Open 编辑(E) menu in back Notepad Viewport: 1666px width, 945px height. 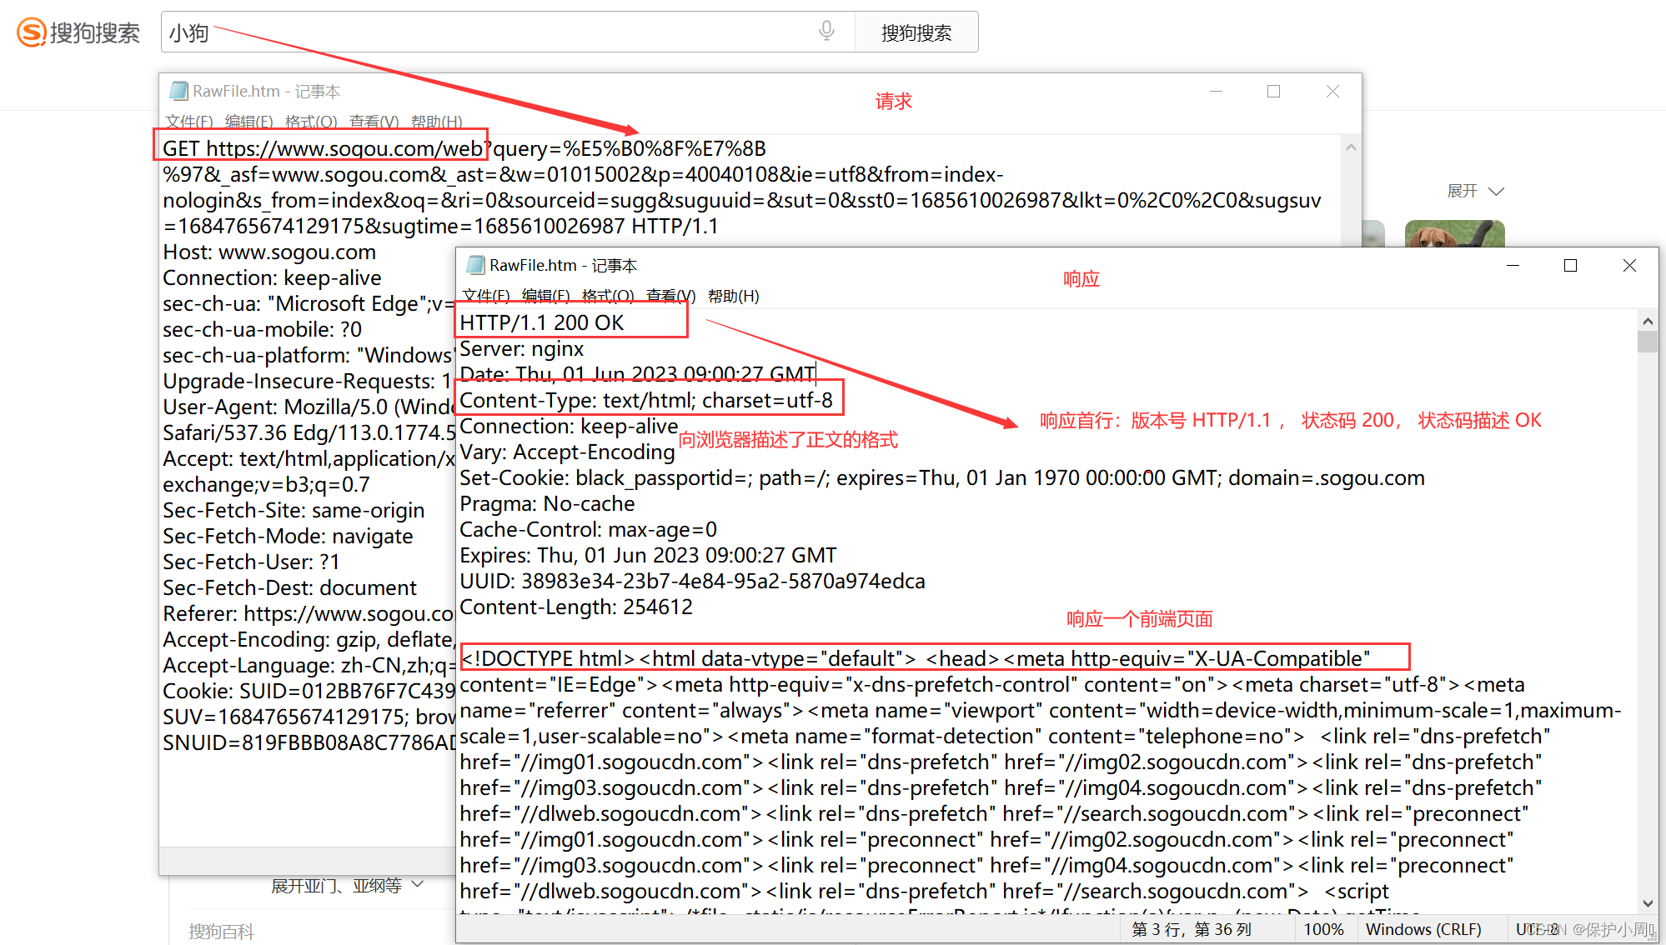click(248, 122)
